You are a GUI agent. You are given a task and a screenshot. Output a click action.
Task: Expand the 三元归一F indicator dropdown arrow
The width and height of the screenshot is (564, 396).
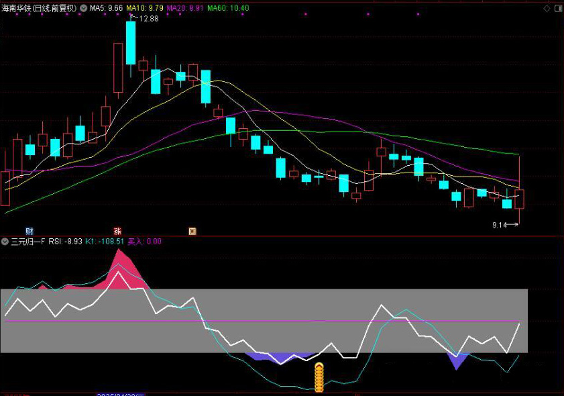(x=5, y=241)
